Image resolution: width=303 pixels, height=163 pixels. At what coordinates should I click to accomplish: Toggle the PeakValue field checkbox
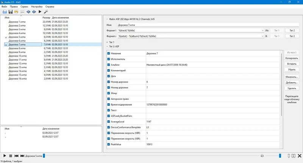(109, 144)
